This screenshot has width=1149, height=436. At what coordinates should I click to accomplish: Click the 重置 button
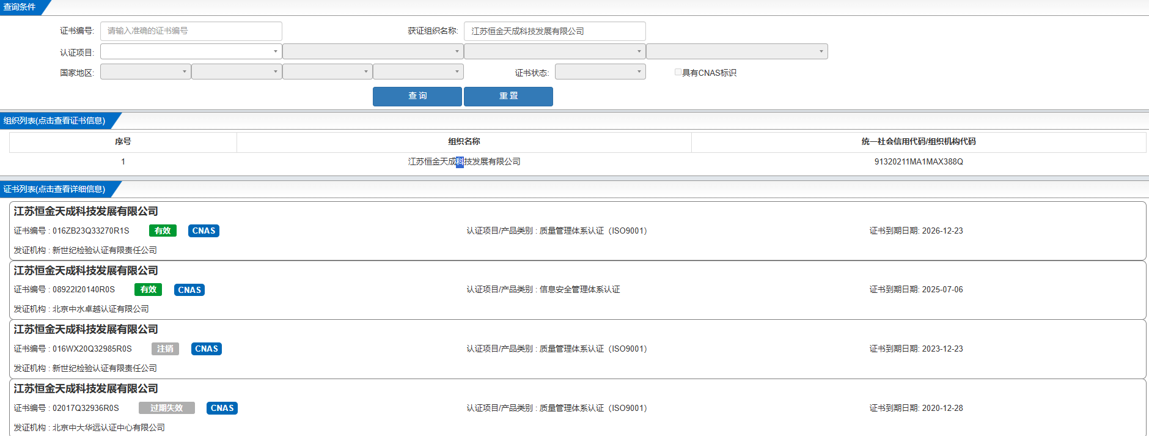508,96
